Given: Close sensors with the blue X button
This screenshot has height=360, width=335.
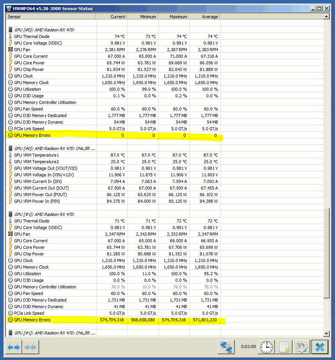Looking at the screenshot, I should coord(320,347).
